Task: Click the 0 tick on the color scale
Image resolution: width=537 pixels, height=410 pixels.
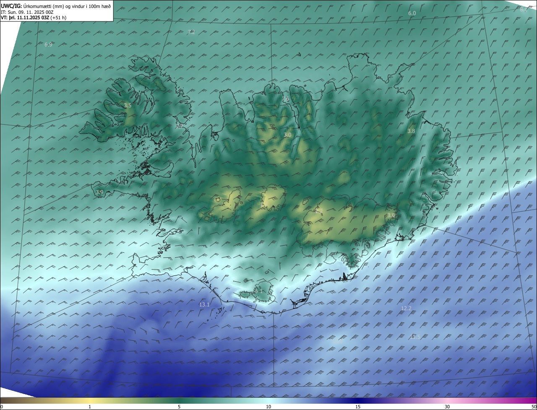Action: pos(2,407)
